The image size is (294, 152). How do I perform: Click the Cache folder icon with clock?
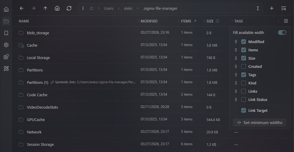pos(21,45)
